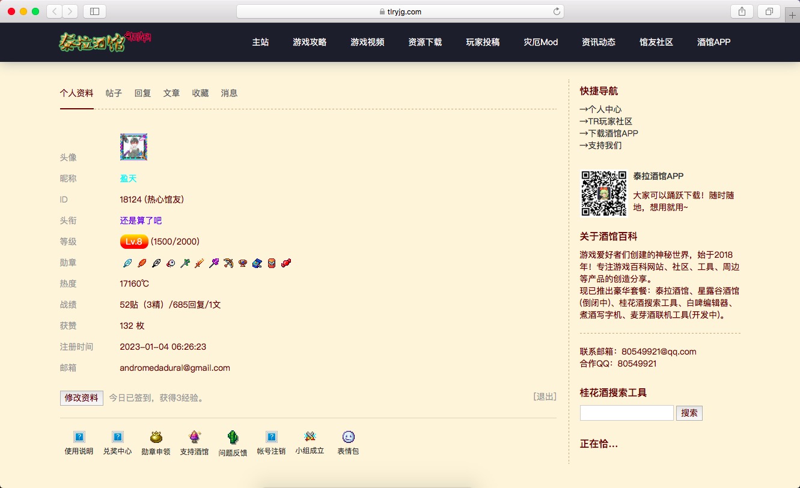Switch to the 帖子 tab
The width and height of the screenshot is (800, 488).
(114, 93)
